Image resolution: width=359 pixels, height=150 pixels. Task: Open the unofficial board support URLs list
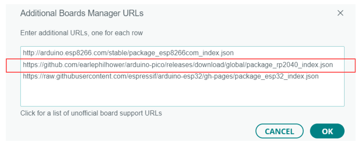click(x=91, y=113)
